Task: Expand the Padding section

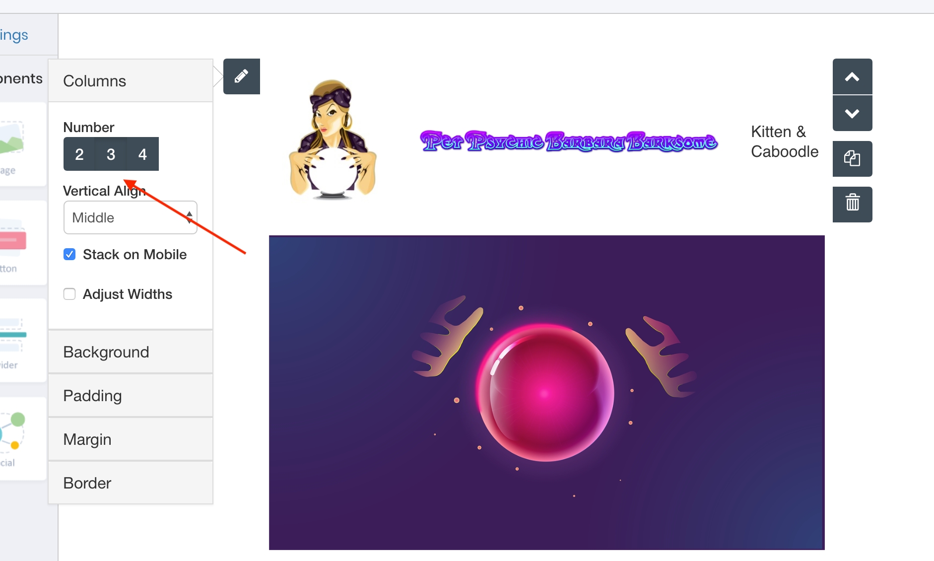Action: [131, 396]
